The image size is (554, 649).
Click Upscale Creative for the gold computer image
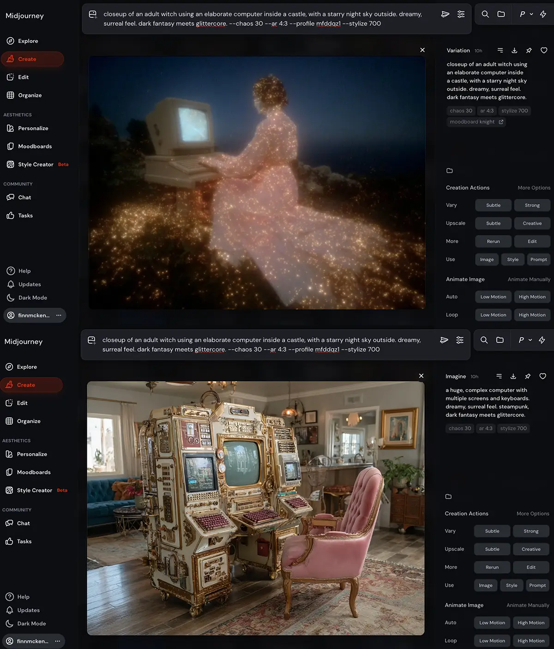tap(531, 549)
